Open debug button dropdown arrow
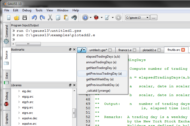Screen dimensions: 190x126 (x=102, y=18)
